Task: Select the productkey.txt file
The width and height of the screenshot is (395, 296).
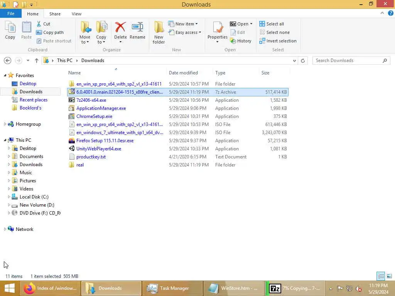Action: pos(177,156)
